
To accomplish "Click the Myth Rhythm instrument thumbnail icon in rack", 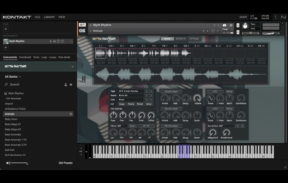I will click(x=6, y=41).
